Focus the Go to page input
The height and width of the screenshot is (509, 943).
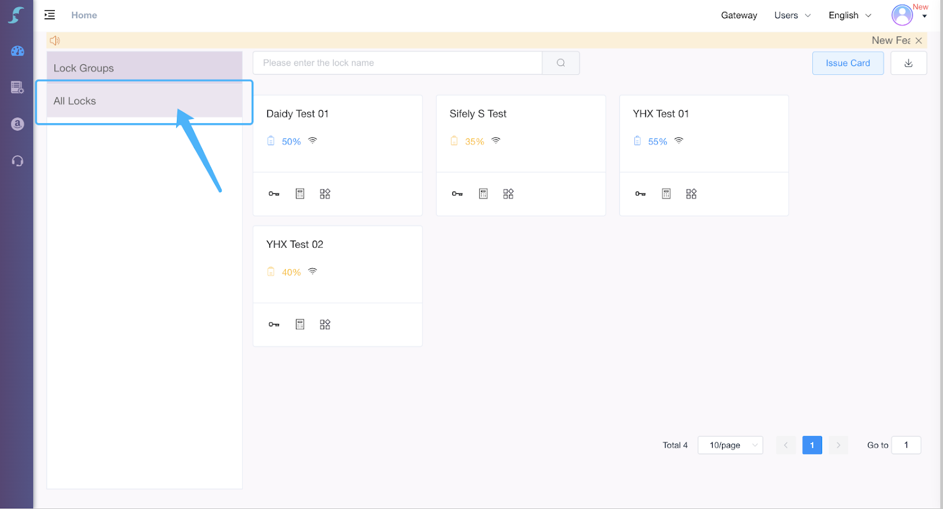click(906, 445)
